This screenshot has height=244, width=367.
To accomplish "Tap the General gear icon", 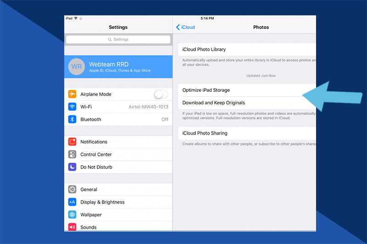I will 72,189.
